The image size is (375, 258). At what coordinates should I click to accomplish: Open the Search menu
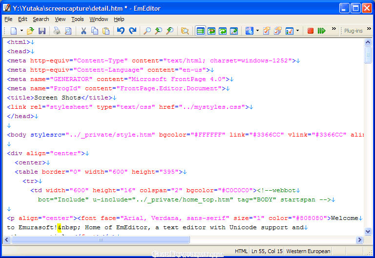click(41, 19)
